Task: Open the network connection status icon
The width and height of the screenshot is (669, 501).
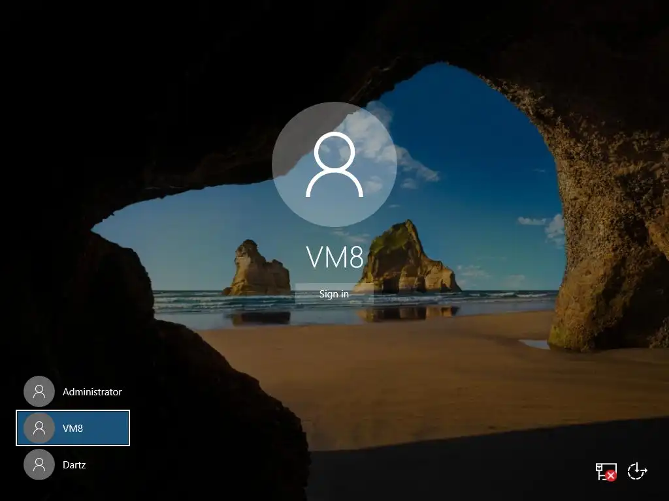Action: click(x=606, y=472)
